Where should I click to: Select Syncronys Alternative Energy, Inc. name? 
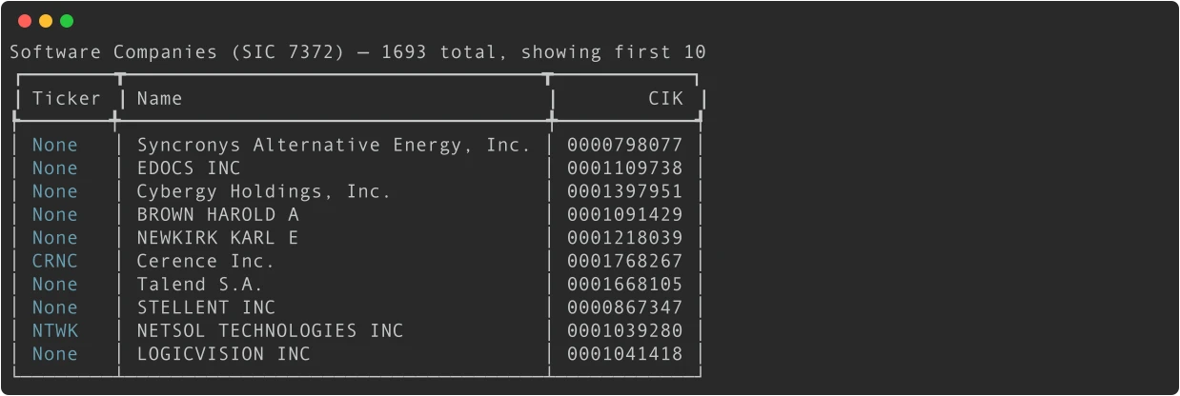pyautogui.click(x=334, y=145)
